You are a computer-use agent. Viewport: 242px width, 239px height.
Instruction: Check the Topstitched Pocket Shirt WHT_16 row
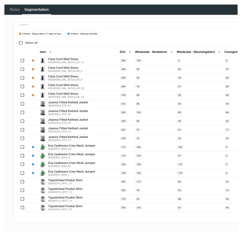[22, 208]
